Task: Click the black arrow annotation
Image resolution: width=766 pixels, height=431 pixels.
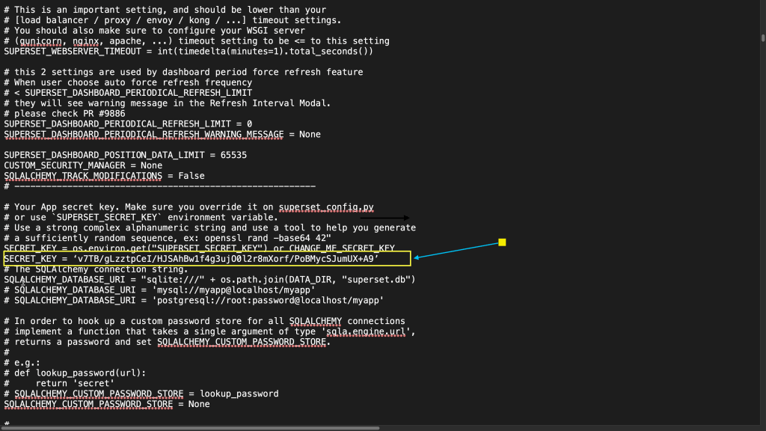Action: tap(384, 218)
